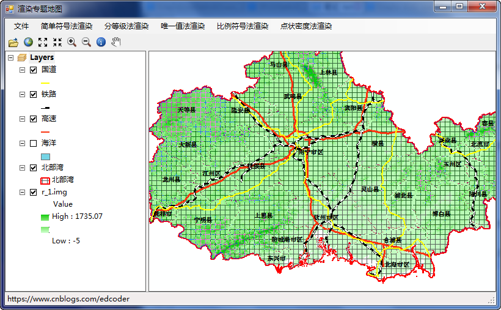
Task: Open the 分等级法渲染 menu
Action: (126, 26)
